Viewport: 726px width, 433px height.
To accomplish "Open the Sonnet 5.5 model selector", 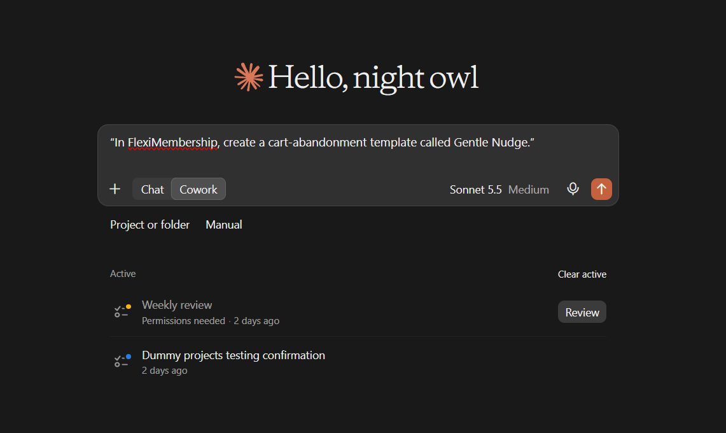I will coord(499,190).
